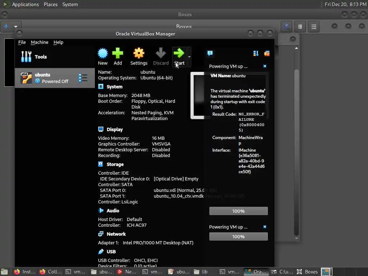Viewport: 368px width, 276px height.
Task: Open the Help menu
Action: (x=59, y=42)
